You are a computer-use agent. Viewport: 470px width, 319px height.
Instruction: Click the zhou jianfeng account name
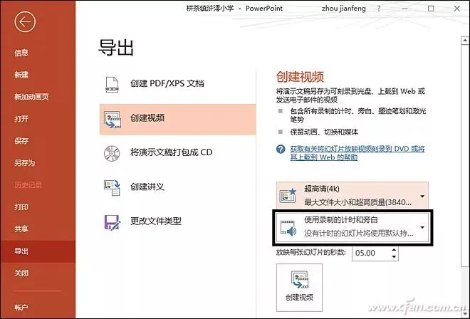click(x=344, y=9)
